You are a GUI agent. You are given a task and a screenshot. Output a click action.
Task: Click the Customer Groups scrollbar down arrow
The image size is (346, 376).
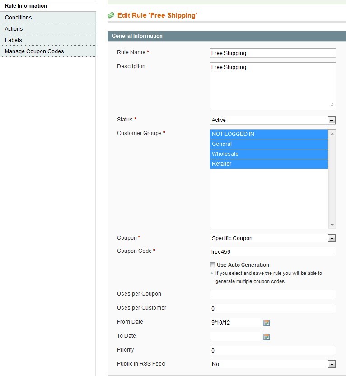pyautogui.click(x=332, y=225)
